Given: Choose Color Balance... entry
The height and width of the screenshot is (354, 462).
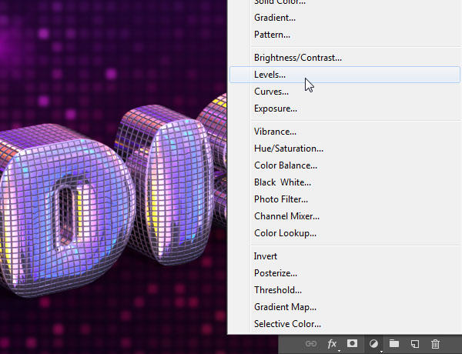Looking at the screenshot, I should click(285, 165).
